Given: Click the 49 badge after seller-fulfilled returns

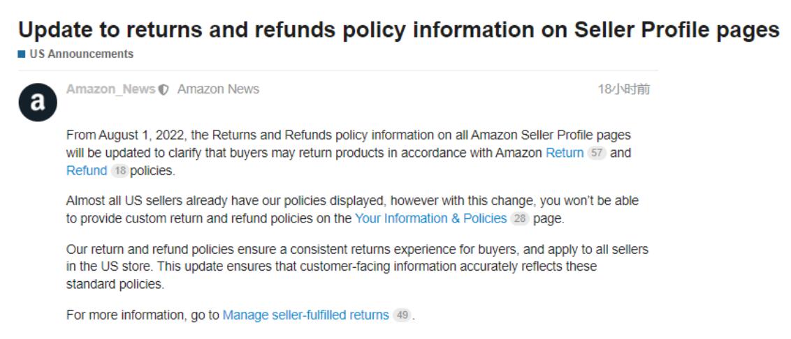Looking at the screenshot, I should click(401, 315).
